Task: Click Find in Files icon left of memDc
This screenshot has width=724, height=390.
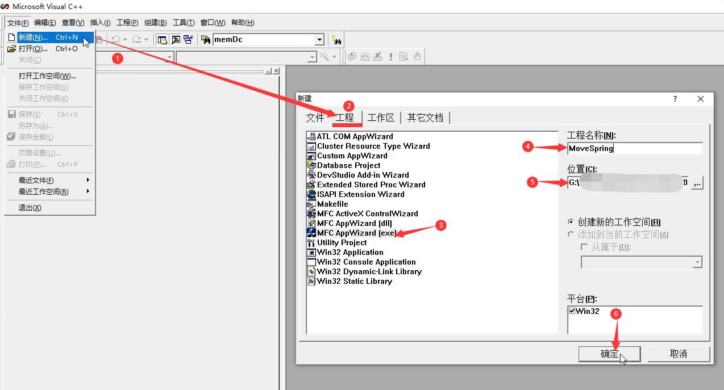Action: pos(206,40)
